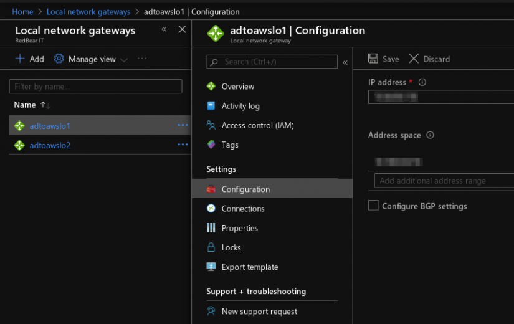The width and height of the screenshot is (514, 324).
Task: Focus the Search (Ctrl+/) box
Action: 272,62
